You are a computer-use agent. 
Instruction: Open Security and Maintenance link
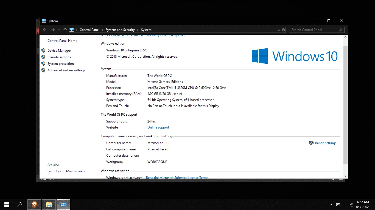66,171
